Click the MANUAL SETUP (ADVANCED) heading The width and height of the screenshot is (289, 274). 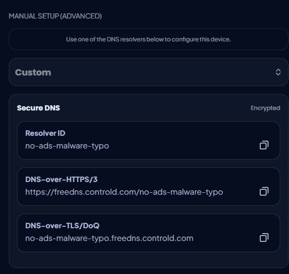[x=55, y=16]
